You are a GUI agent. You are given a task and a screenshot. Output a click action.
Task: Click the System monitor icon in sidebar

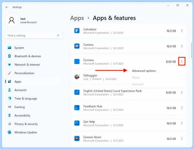[9, 48]
